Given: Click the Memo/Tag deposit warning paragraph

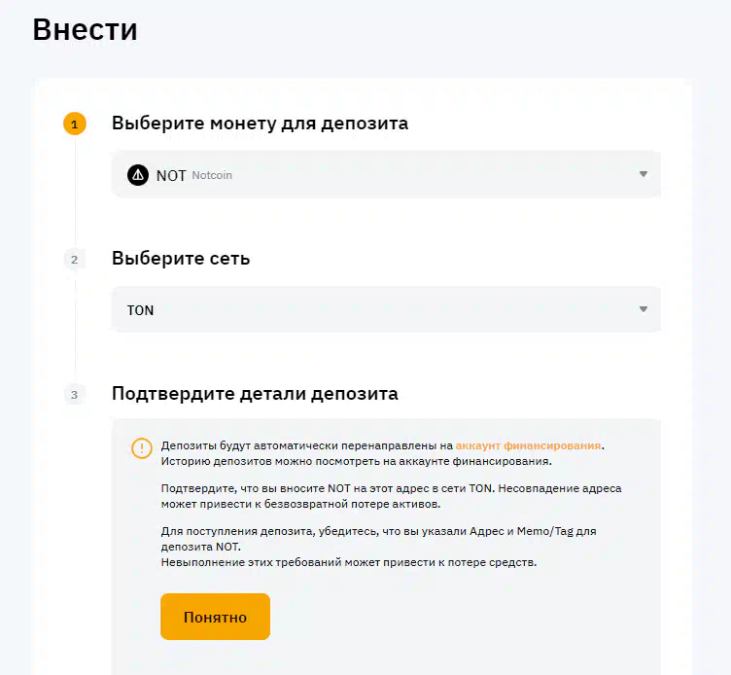Looking at the screenshot, I should coord(378,547).
